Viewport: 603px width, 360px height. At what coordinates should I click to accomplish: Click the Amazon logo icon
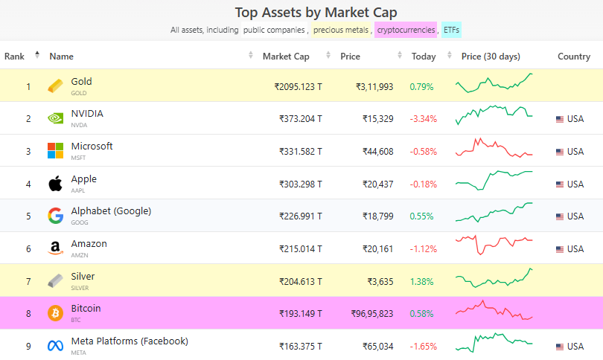point(55,248)
